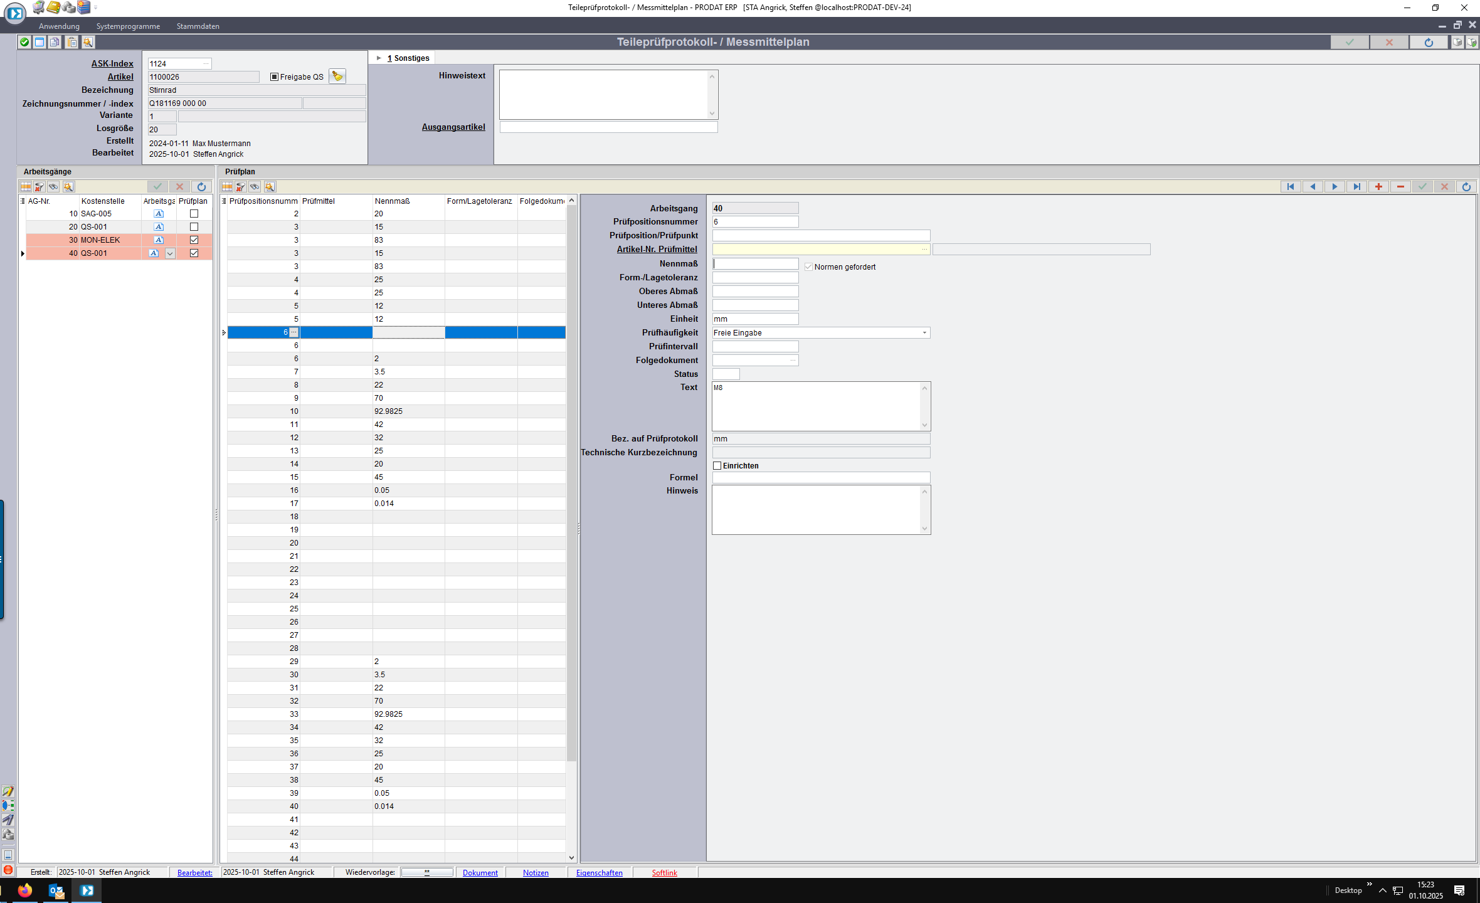Click the broom icon beside Freigabe QS

coord(337,77)
